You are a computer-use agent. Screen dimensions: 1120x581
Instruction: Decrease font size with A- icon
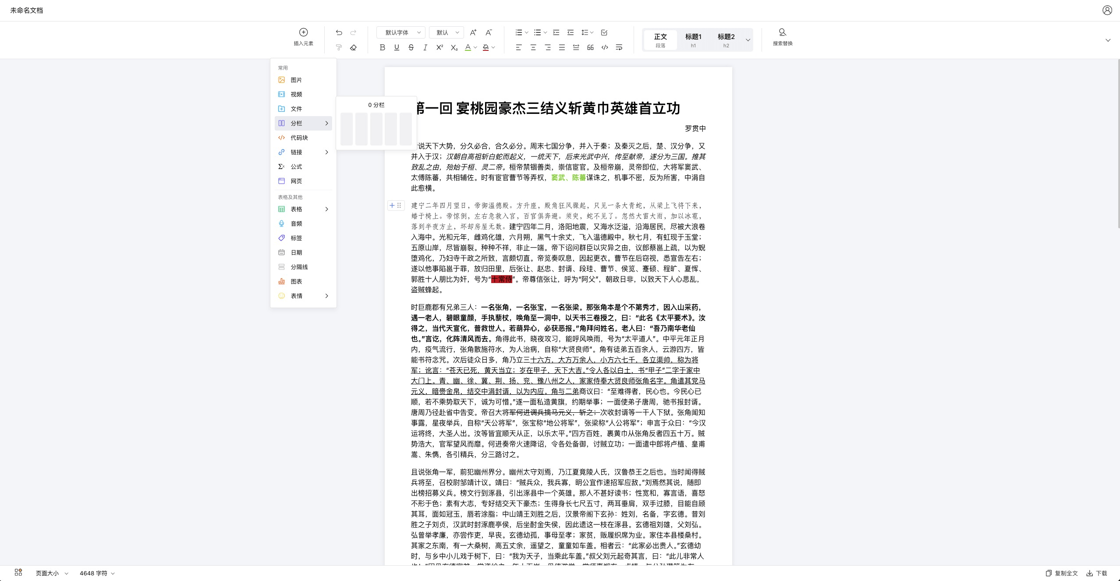[x=489, y=32]
